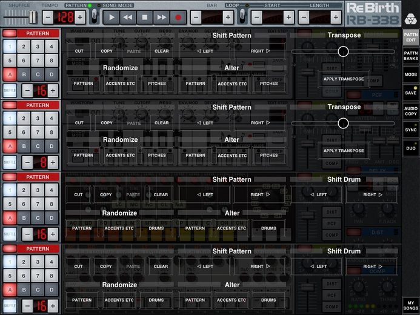Increase the Bar value
The width and height of the screenshot is (420, 315).
pyautogui.click(x=228, y=18)
